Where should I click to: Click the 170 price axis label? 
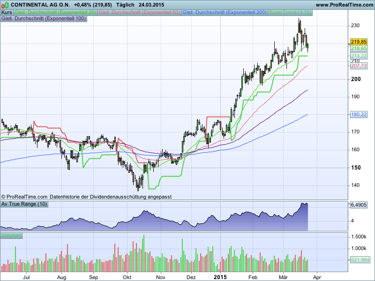tap(355, 132)
